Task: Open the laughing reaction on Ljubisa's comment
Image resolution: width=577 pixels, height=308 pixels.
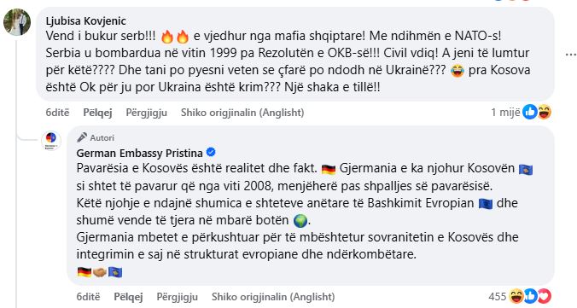Action: click(x=545, y=112)
